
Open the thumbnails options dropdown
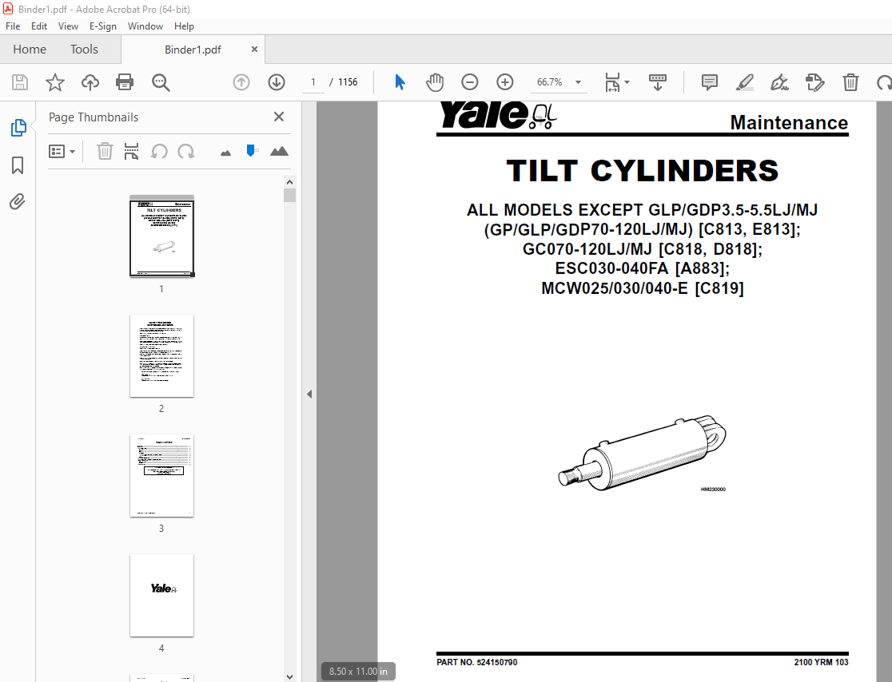(x=62, y=151)
